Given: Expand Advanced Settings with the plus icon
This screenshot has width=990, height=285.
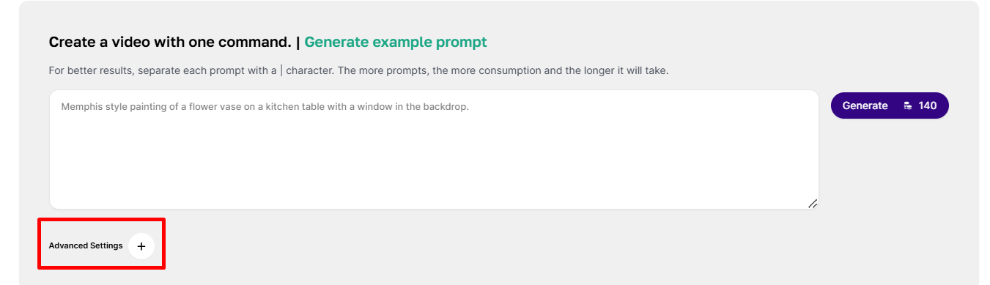Looking at the screenshot, I should (141, 246).
